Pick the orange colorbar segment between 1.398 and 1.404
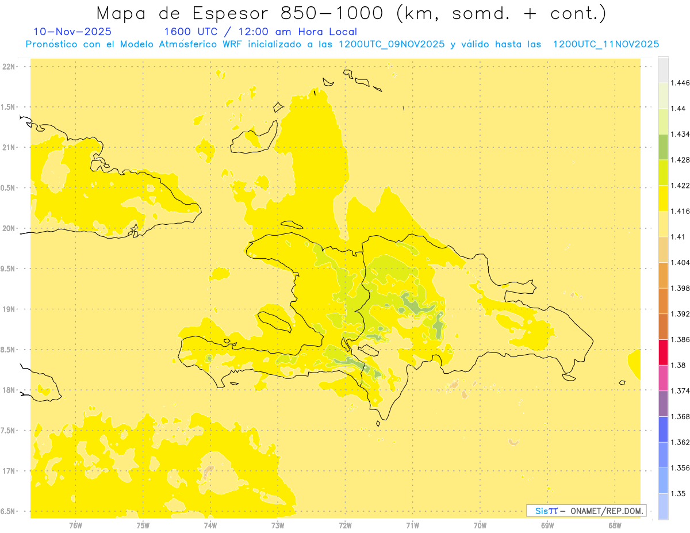 click(x=663, y=275)
